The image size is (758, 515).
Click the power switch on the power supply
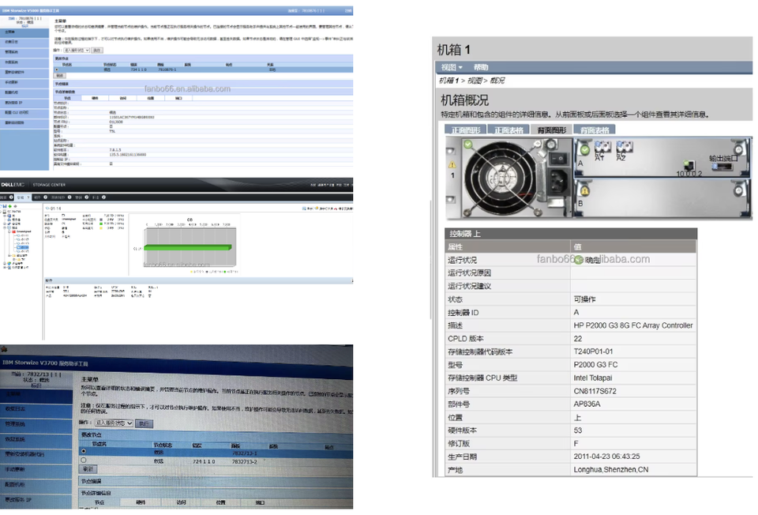(559, 158)
